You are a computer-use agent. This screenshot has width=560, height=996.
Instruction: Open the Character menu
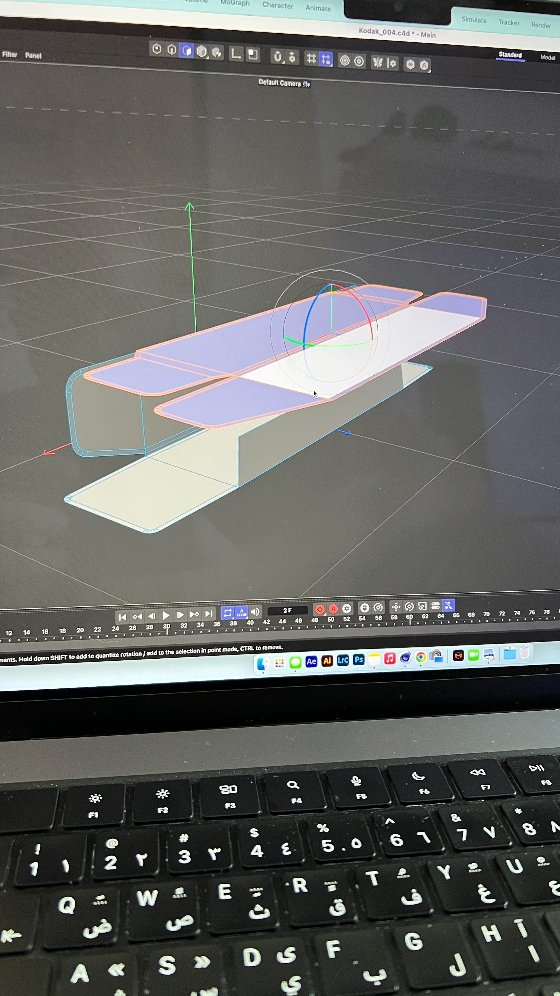(277, 6)
